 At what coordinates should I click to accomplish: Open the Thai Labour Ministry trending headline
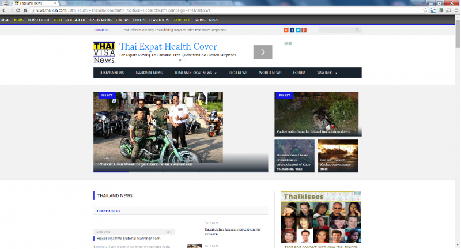174,30
